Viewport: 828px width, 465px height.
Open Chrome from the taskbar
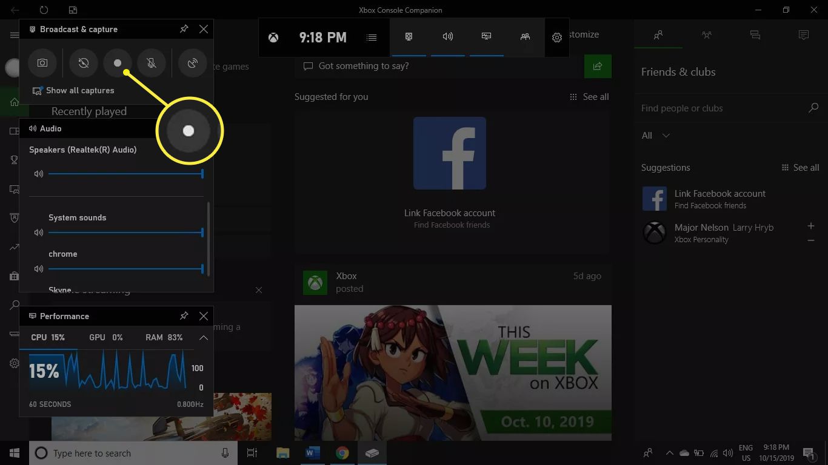click(342, 453)
